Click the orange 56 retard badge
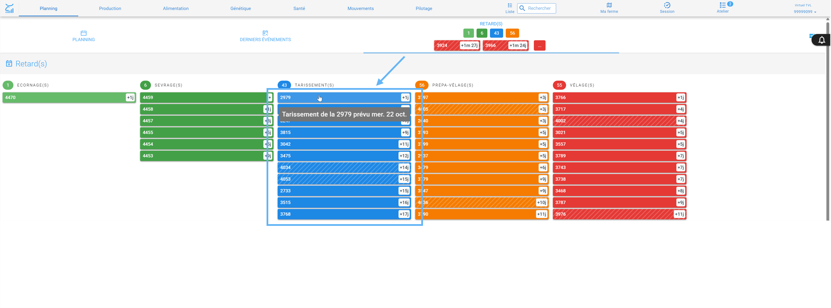Image resolution: width=831 pixels, height=308 pixels. pyautogui.click(x=512, y=33)
